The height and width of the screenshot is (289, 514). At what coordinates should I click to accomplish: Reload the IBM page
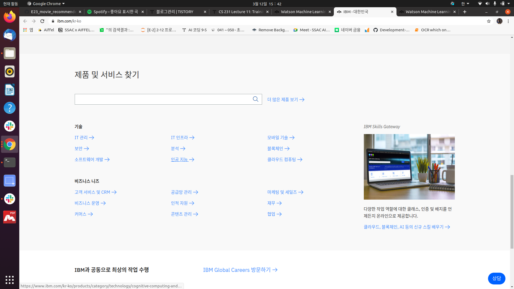42,21
